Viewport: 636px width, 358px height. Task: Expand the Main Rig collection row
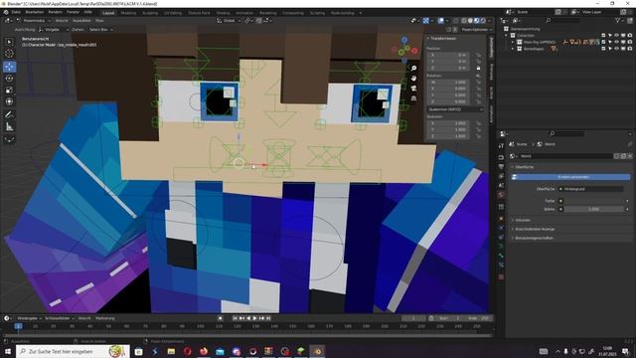pos(513,42)
